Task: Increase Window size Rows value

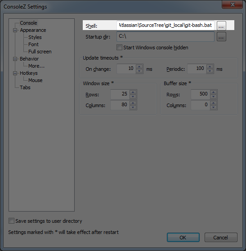Action: point(133,92)
